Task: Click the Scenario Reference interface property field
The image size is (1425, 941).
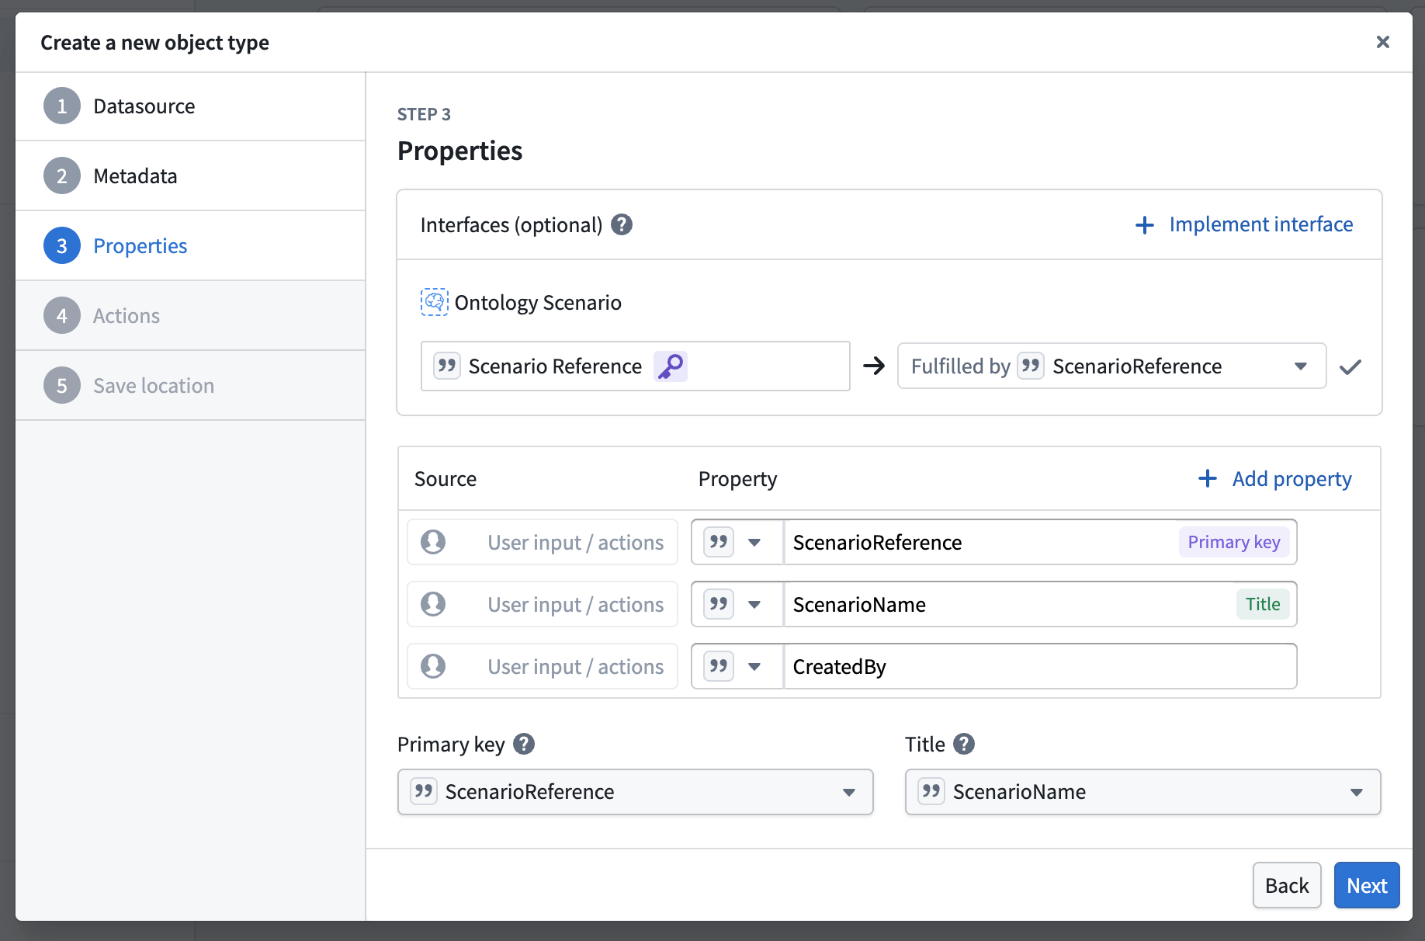Action: pos(635,366)
